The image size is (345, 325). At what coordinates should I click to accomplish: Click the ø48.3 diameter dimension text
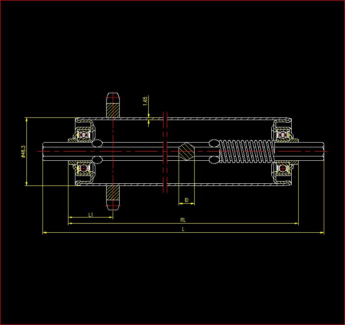23,152
